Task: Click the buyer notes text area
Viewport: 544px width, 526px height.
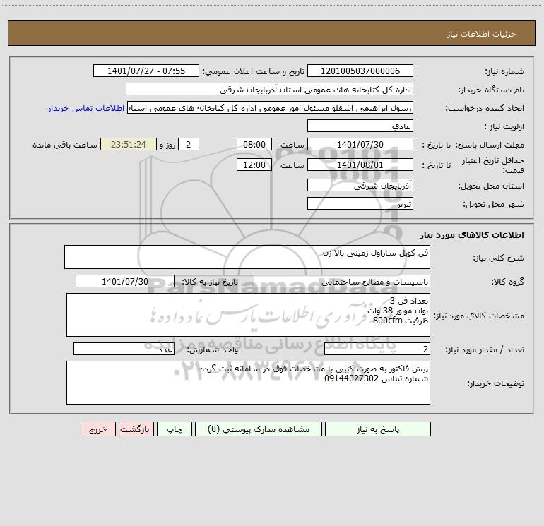Action: coord(248,383)
